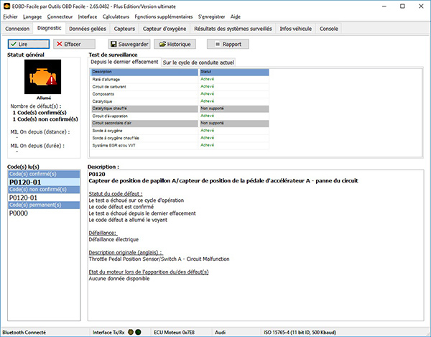This screenshot has width=431, height=337.
Task: Open the Capteur d'oxygène tab
Action: point(164,29)
